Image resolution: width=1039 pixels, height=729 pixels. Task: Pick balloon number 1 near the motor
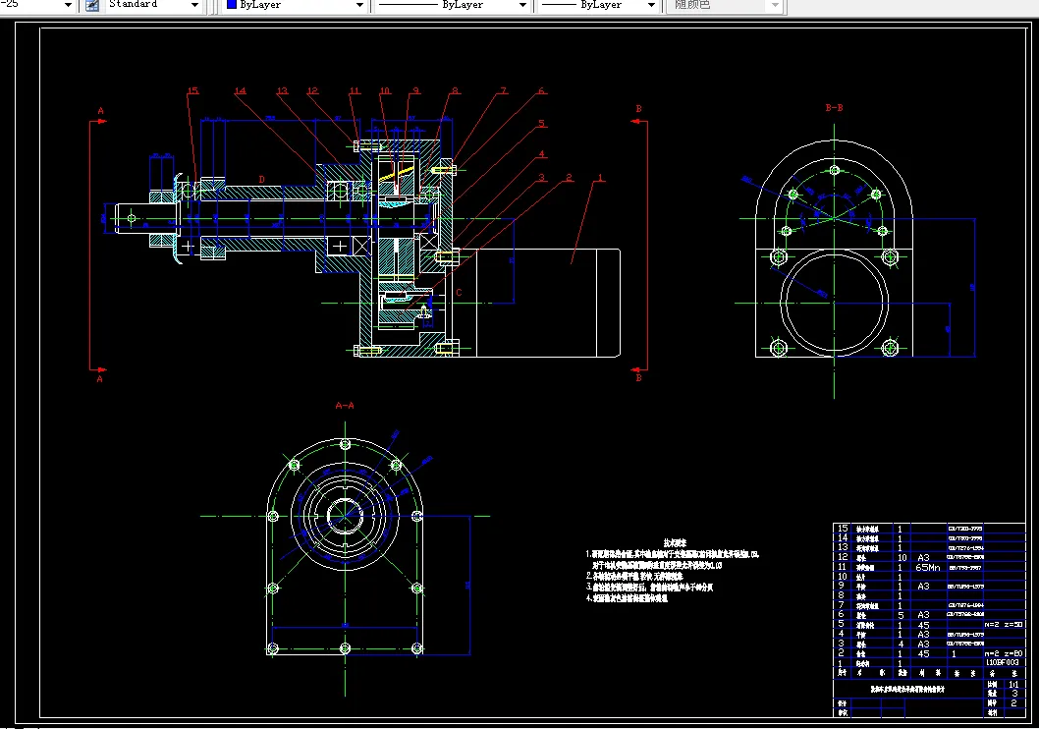(600, 178)
